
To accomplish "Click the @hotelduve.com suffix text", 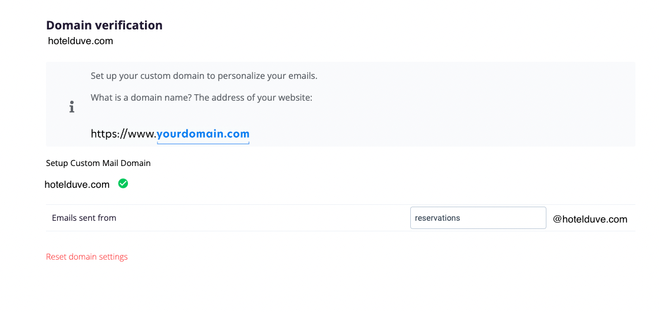I will tap(589, 219).
